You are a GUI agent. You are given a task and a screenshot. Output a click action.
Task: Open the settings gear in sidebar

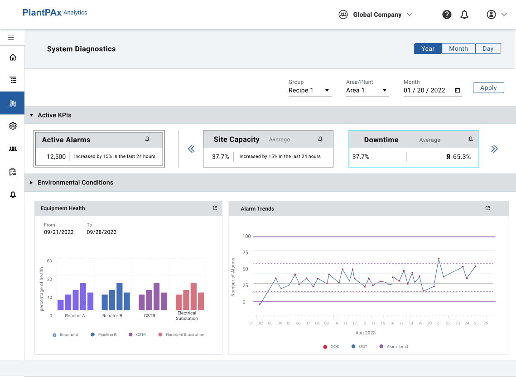click(x=13, y=126)
